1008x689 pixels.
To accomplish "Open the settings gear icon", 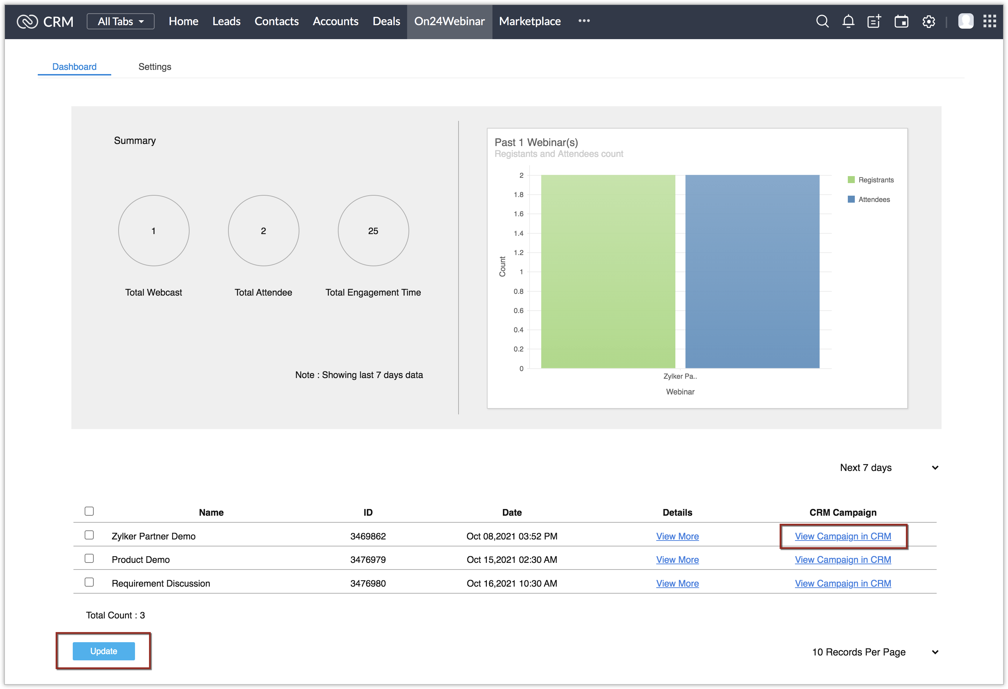I will [x=928, y=21].
